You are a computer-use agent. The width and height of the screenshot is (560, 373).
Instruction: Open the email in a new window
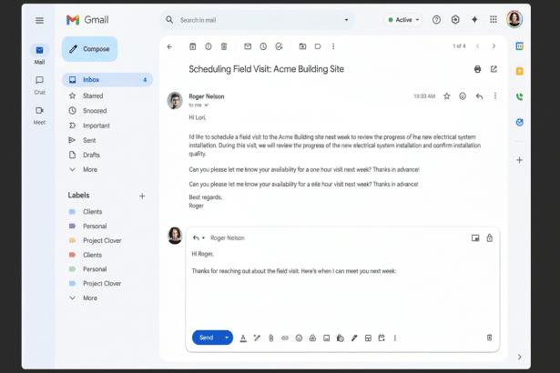coord(494,69)
